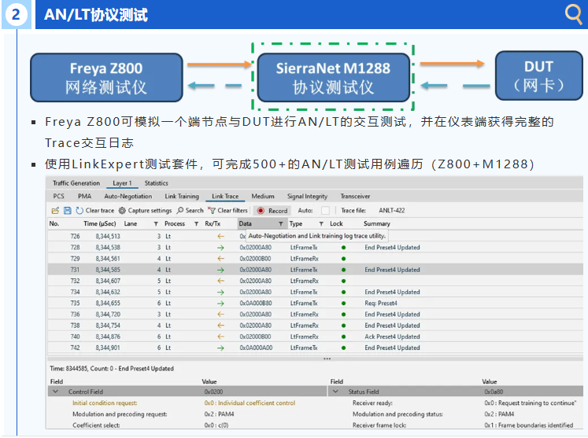
Task: Open the Link Training sub-tab
Action: click(182, 197)
